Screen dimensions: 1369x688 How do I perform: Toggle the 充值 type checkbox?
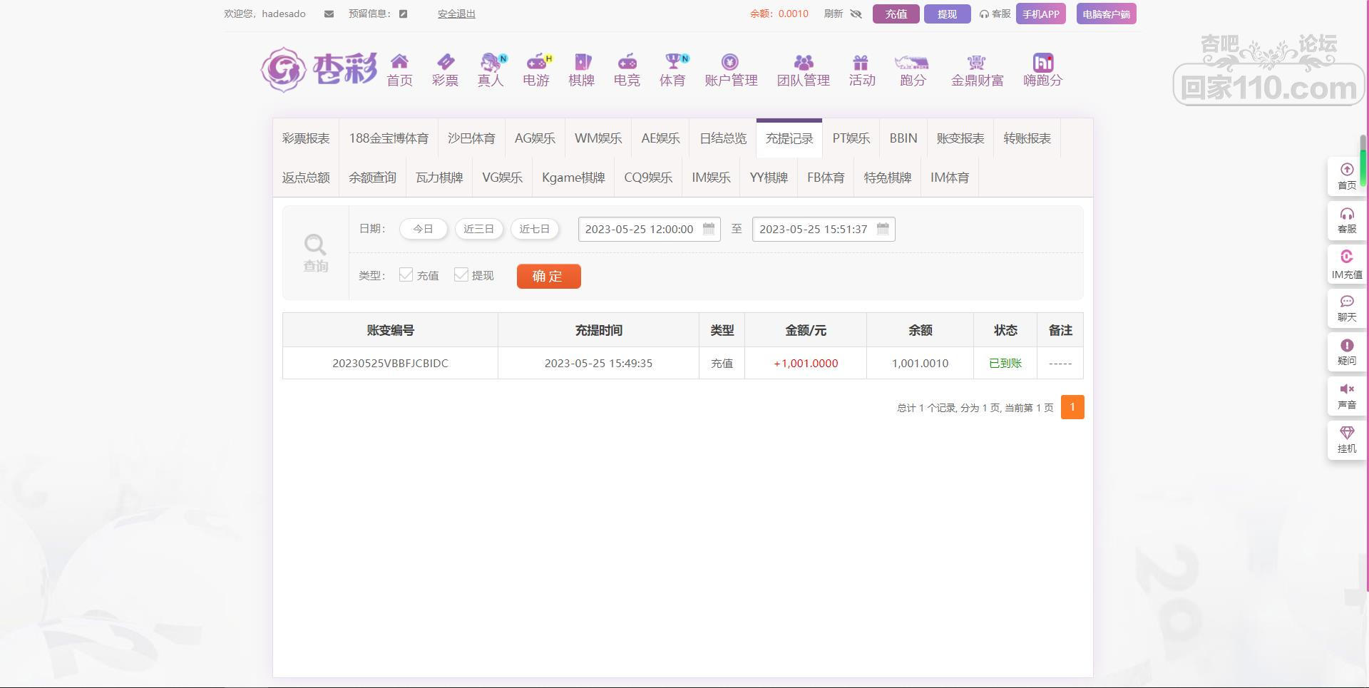tap(406, 275)
